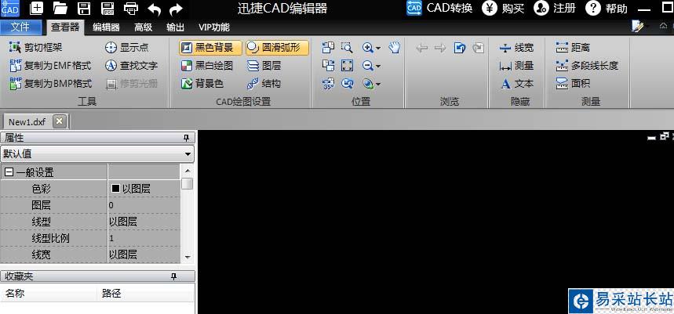Open the zoom in dropdown arrow

(x=378, y=48)
